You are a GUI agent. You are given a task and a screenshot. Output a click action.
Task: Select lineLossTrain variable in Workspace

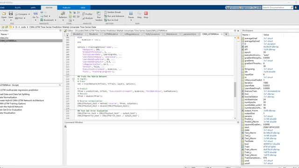click(x=250, y=91)
